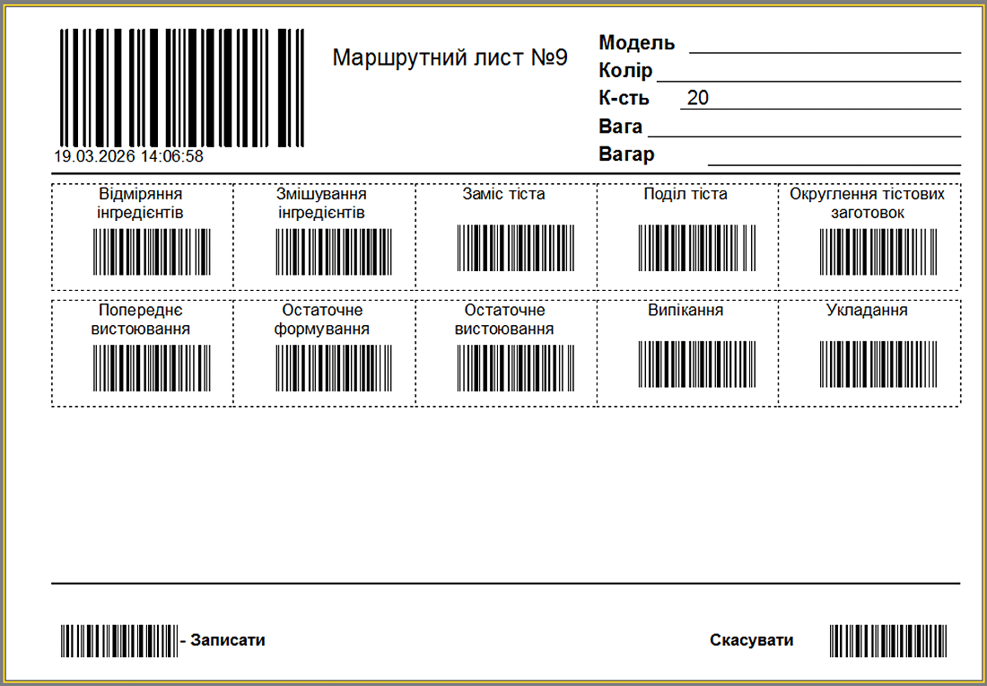Select the Поділ тіста barcode

click(x=696, y=247)
